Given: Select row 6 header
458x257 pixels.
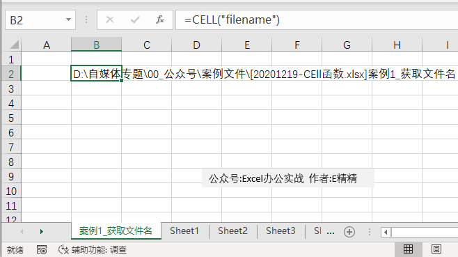Looking at the screenshot, I should [x=11, y=132].
